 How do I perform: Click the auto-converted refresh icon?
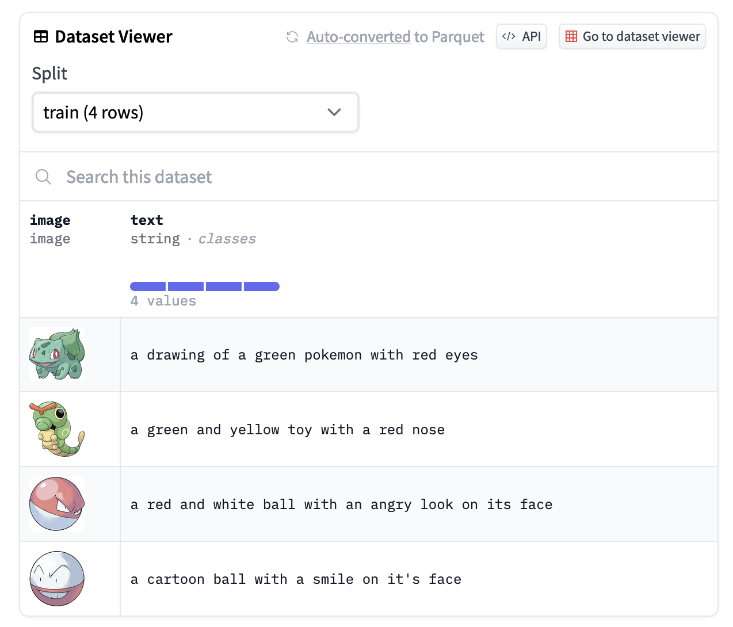292,37
